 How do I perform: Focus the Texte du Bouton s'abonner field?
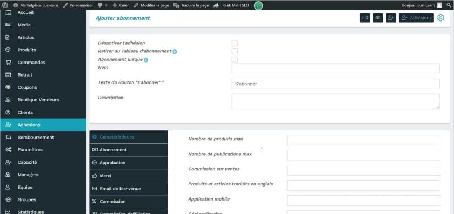point(336,84)
